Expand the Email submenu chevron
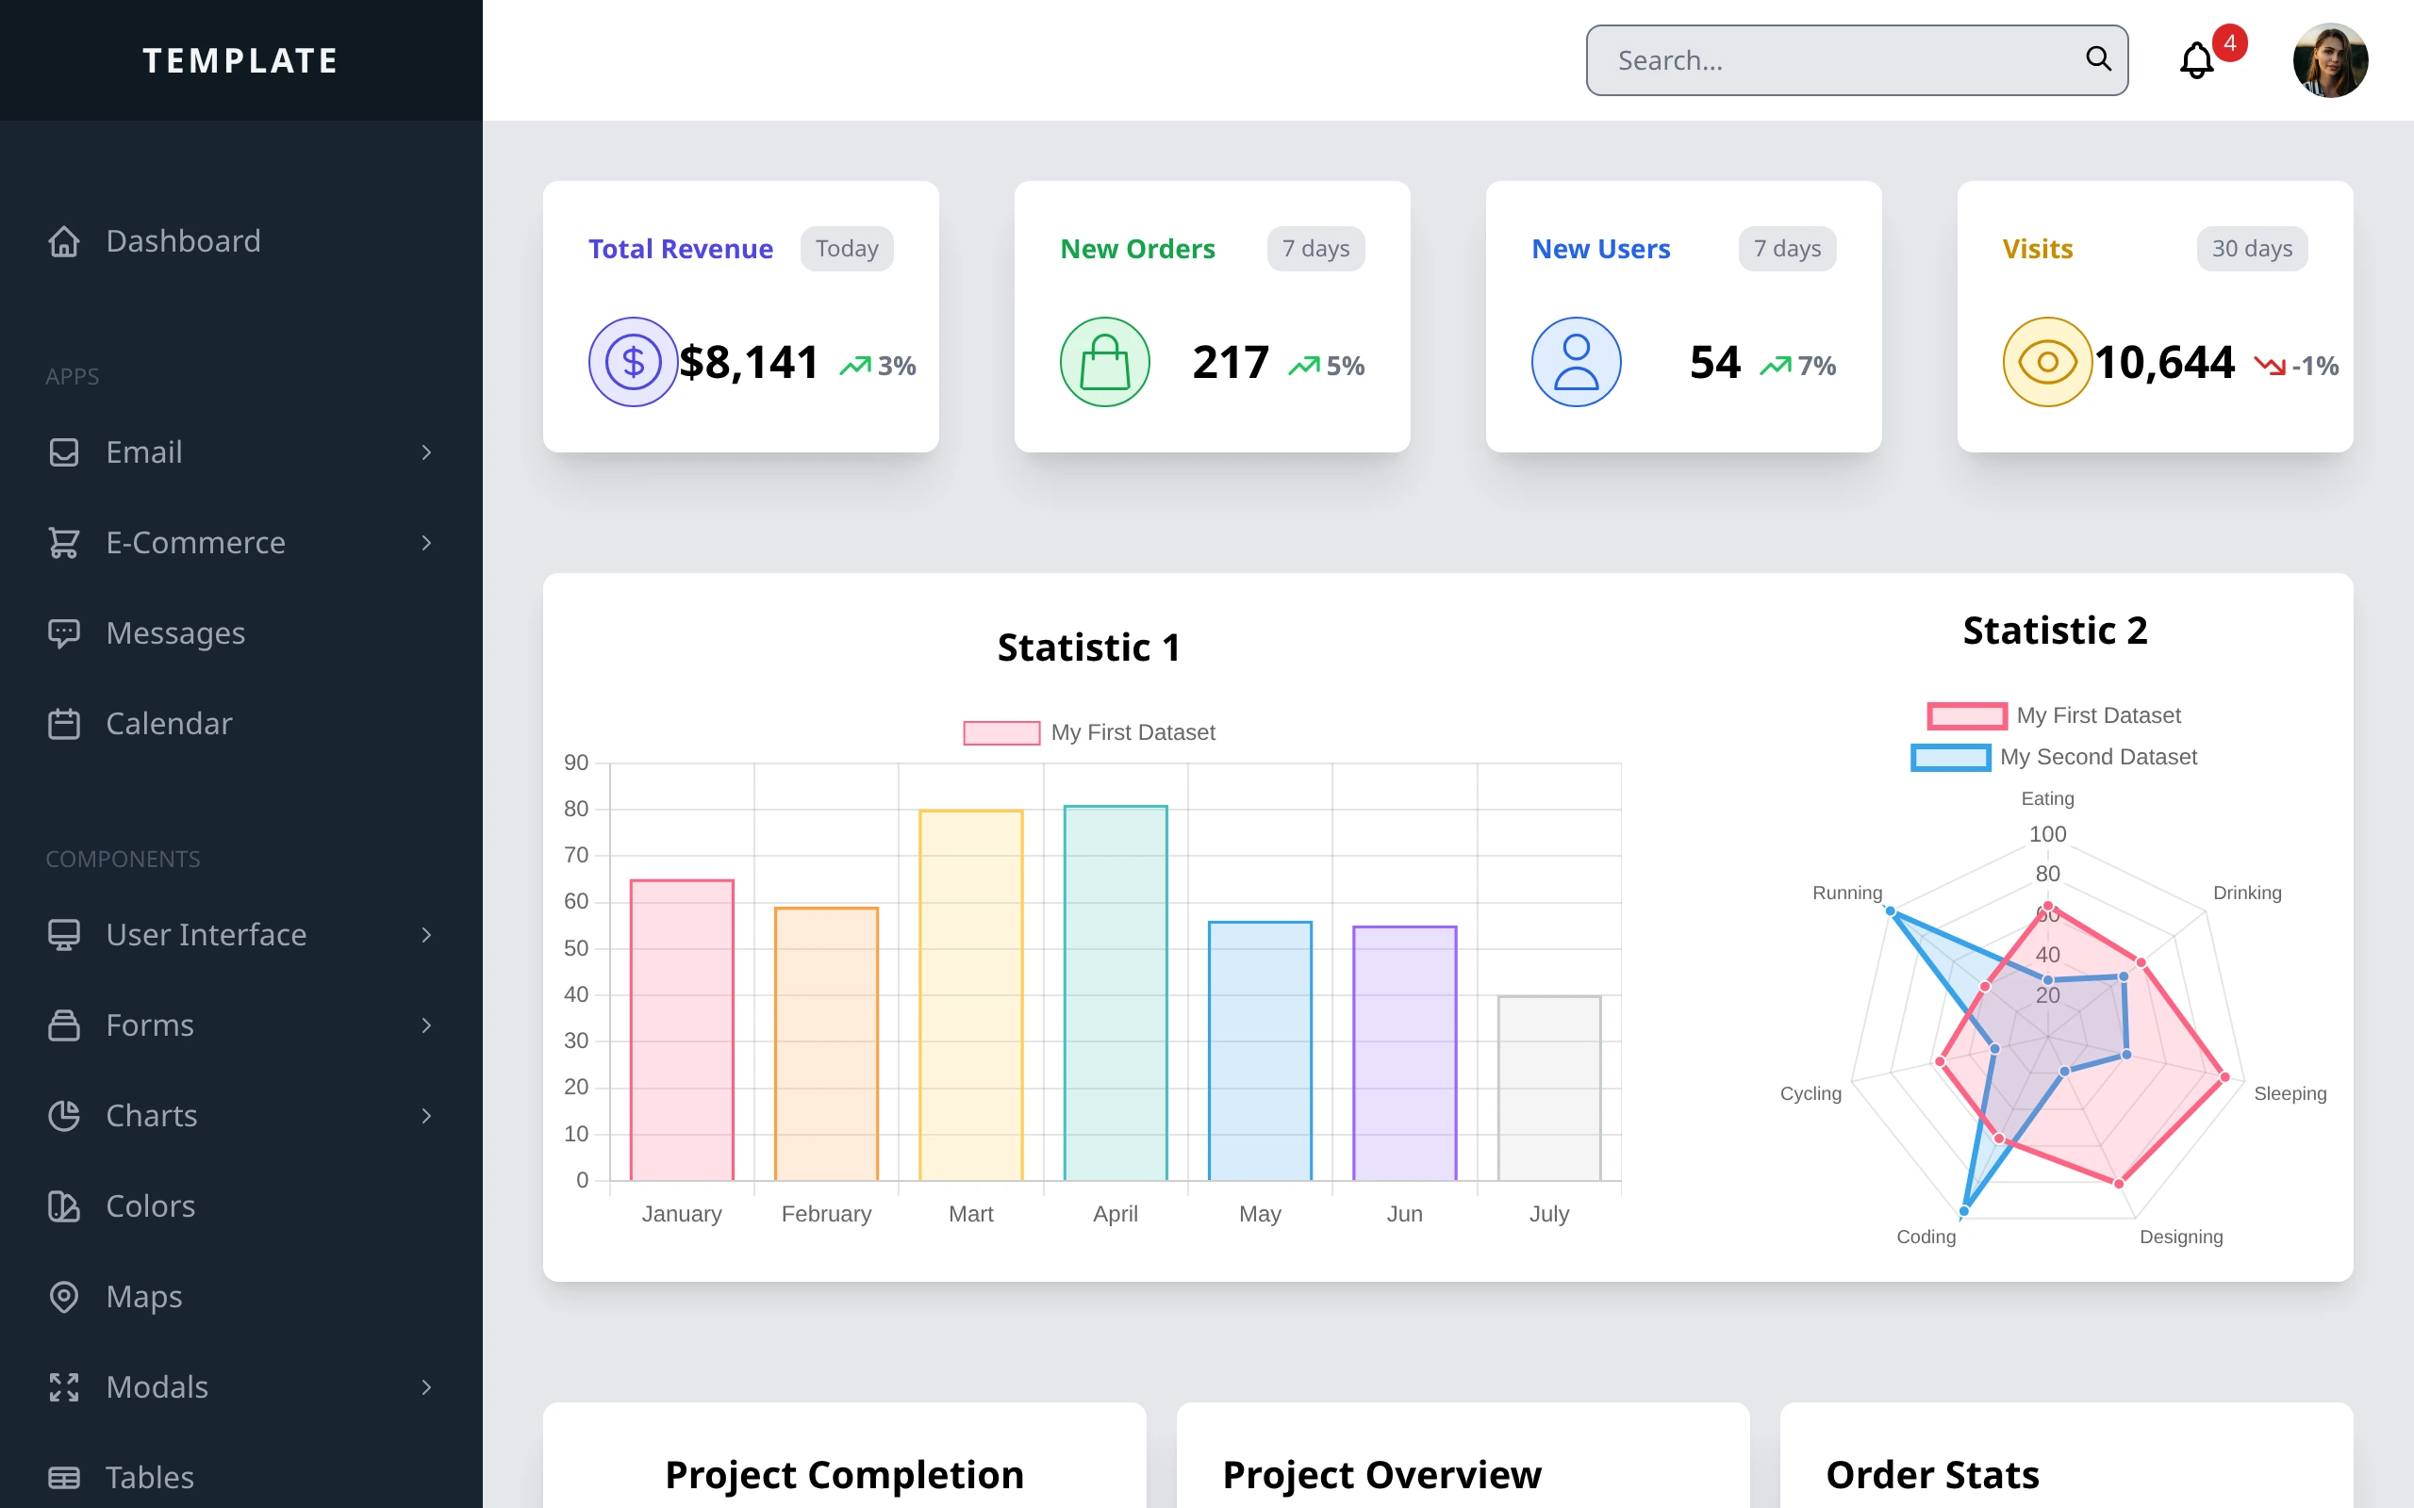2414x1508 pixels. click(427, 451)
